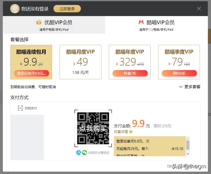This screenshot has height=174, width=211.
Task: Close the VIP purchase dialog
Action: (199, 9)
